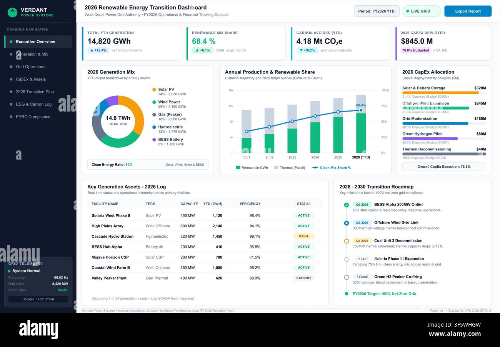This screenshot has width=500, height=347.
Task: Sort table by FACILITY NAME header
Action: click(x=105, y=204)
